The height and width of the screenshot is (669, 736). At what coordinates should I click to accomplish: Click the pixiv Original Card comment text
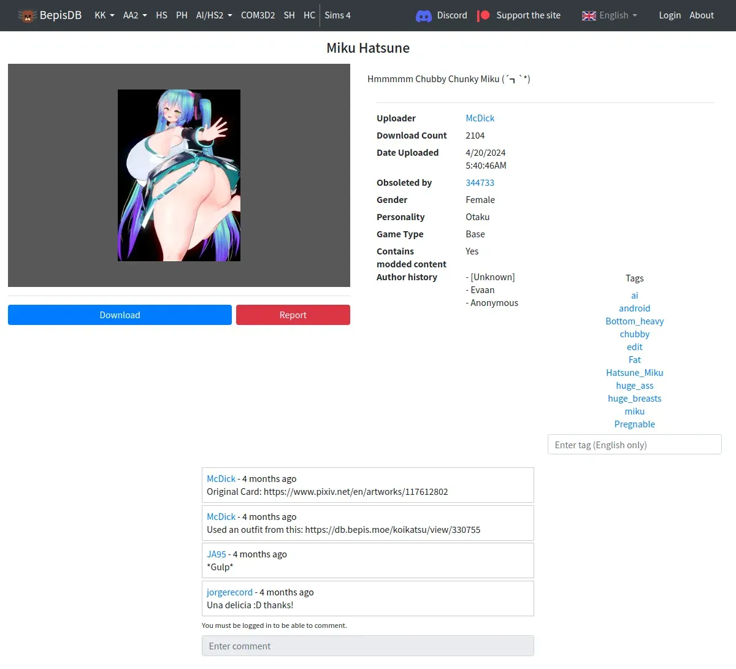328,492
